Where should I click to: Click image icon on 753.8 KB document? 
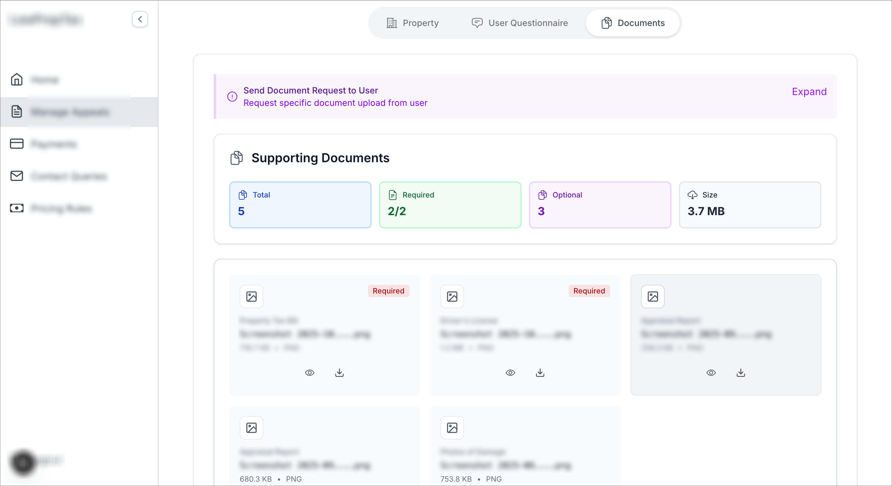pyautogui.click(x=452, y=428)
